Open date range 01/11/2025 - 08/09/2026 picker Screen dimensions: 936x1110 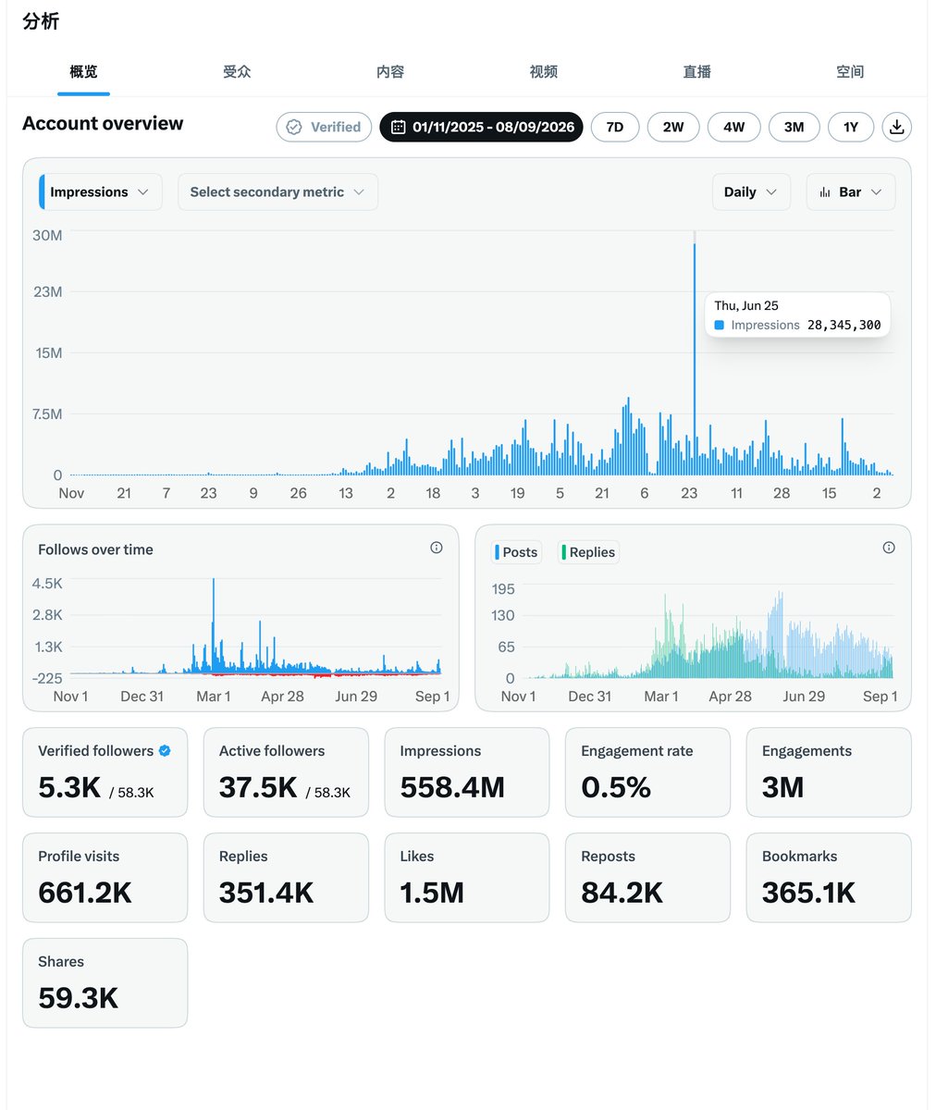(481, 127)
